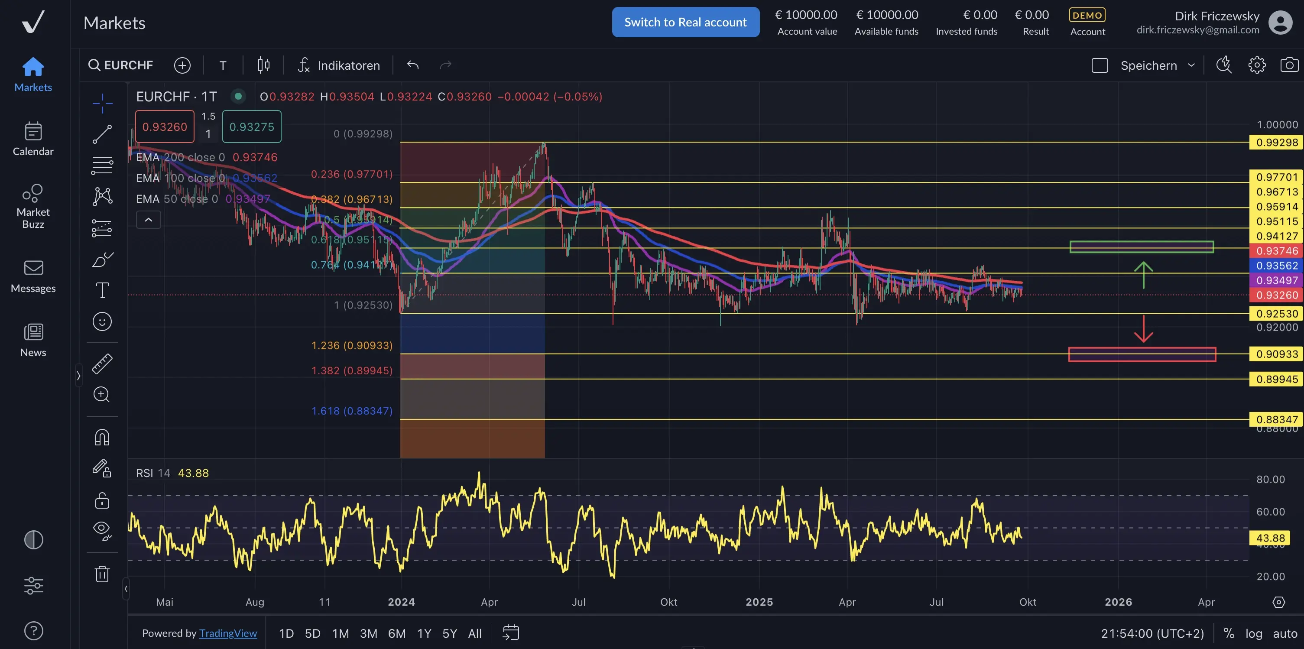Image resolution: width=1304 pixels, height=649 pixels.
Task: Toggle hide all drawings eye icon
Action: click(102, 530)
